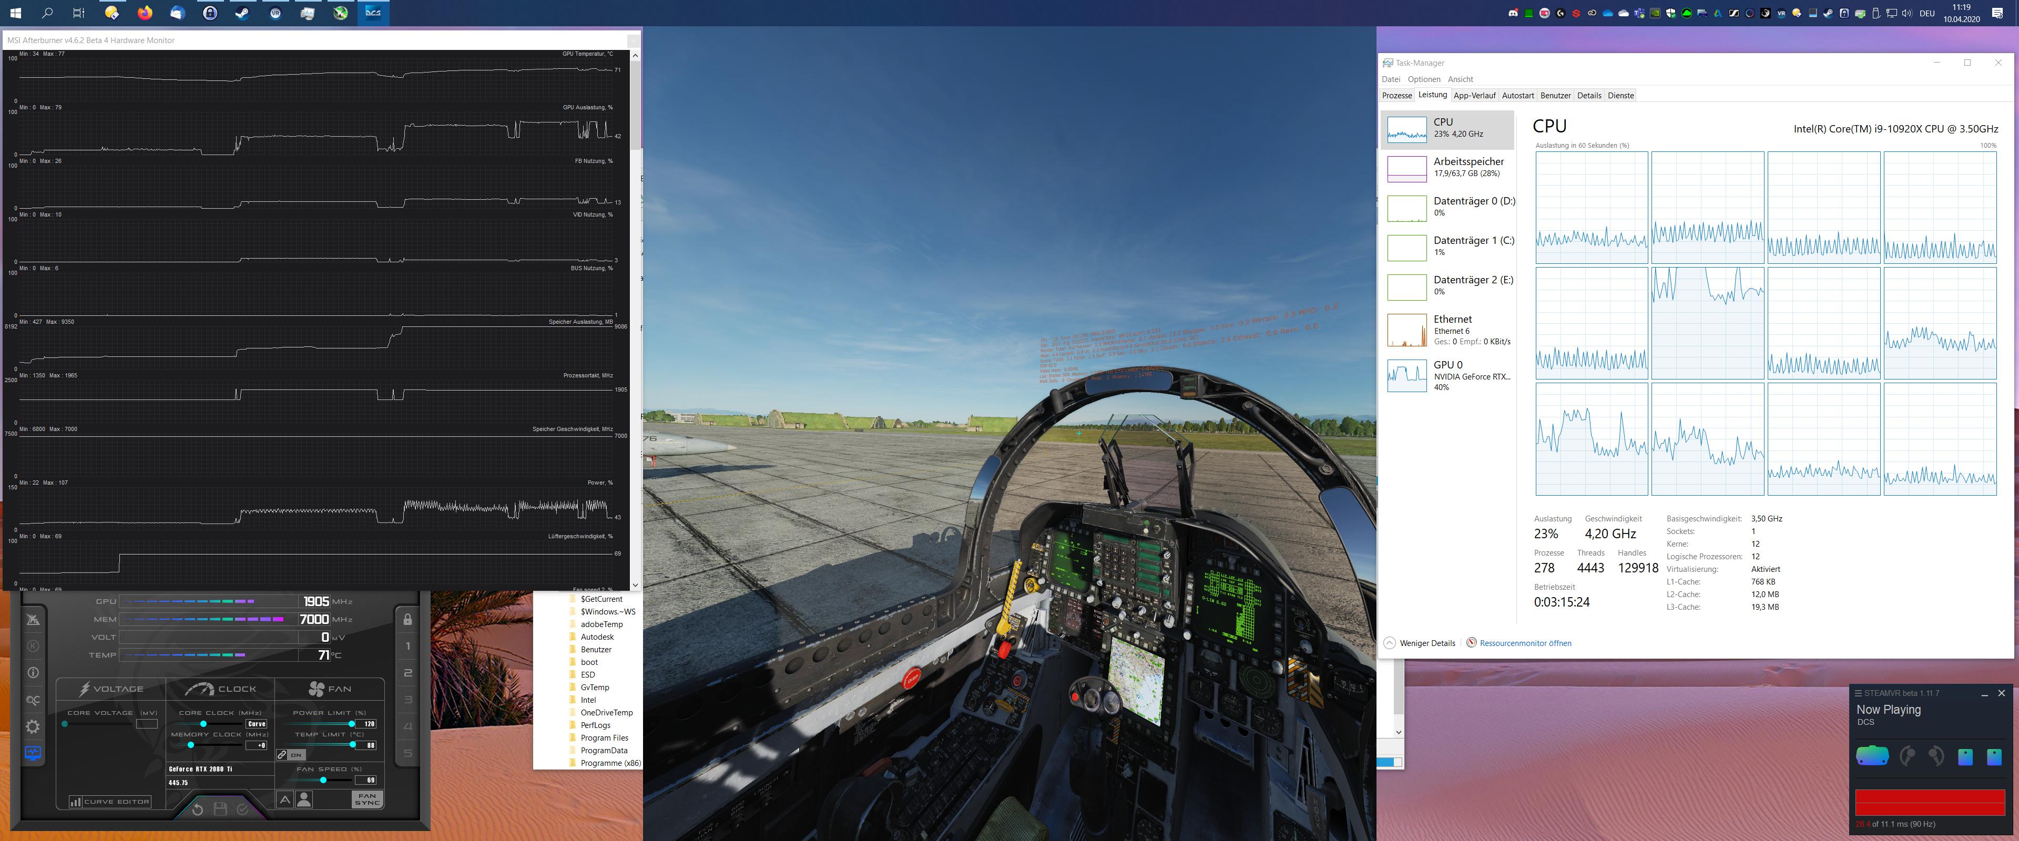This screenshot has width=2019, height=841.
Task: Open Ressourcenmonitor öffnen link
Action: (1525, 643)
